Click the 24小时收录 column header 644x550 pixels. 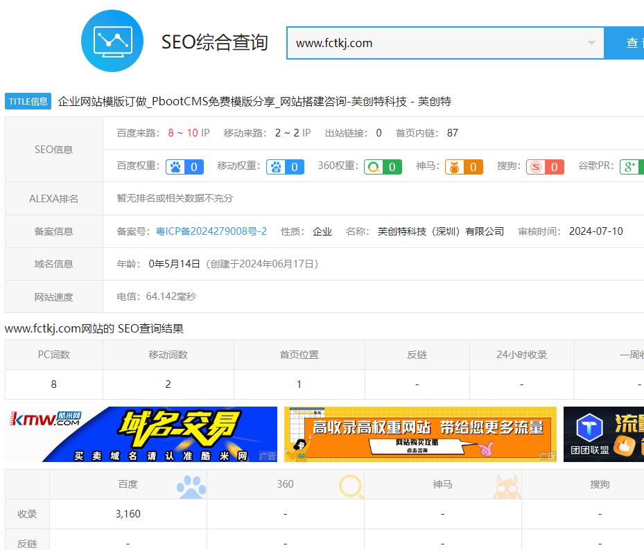pos(521,355)
